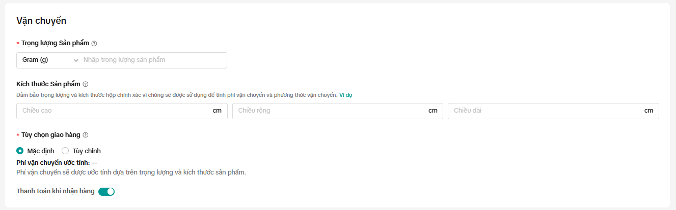Click help icon beside Kích thước Sản phẩm
This screenshot has height=210, width=676.
coord(86,84)
